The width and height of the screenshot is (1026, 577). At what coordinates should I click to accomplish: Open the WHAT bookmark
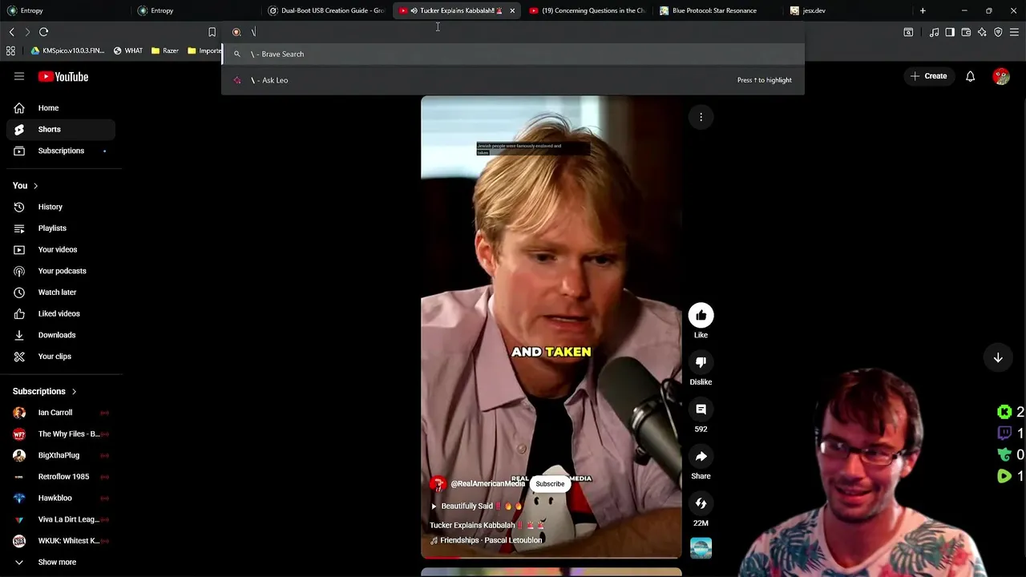128,50
